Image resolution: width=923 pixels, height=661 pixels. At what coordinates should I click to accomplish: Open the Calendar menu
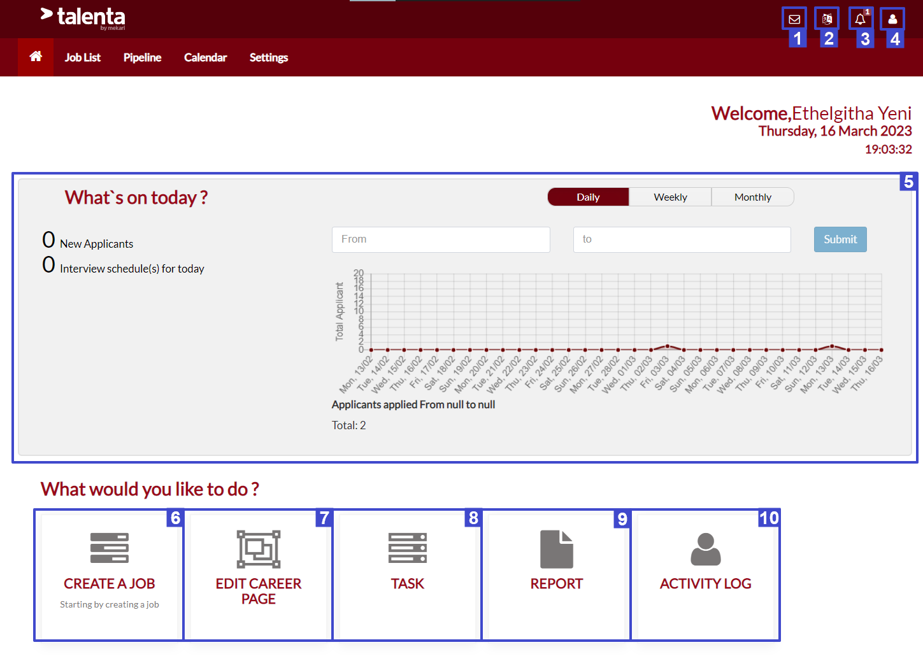[205, 57]
